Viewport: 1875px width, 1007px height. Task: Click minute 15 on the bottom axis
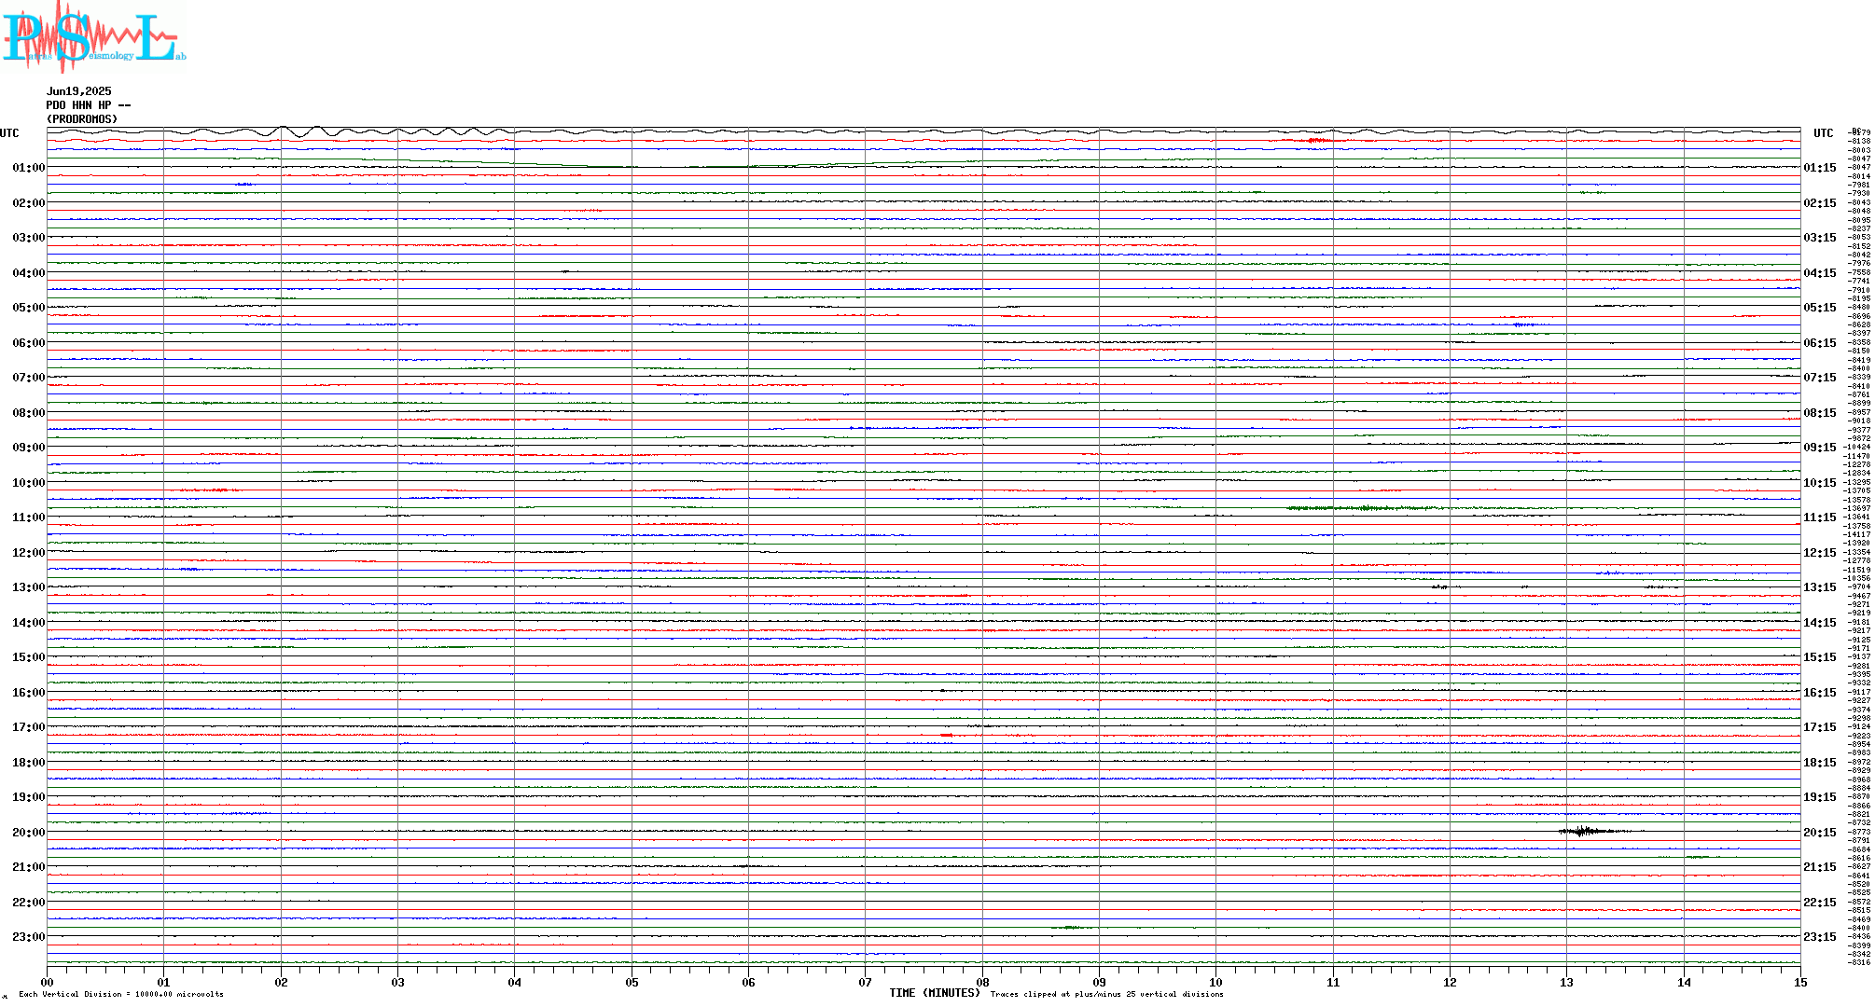pyautogui.click(x=1800, y=982)
